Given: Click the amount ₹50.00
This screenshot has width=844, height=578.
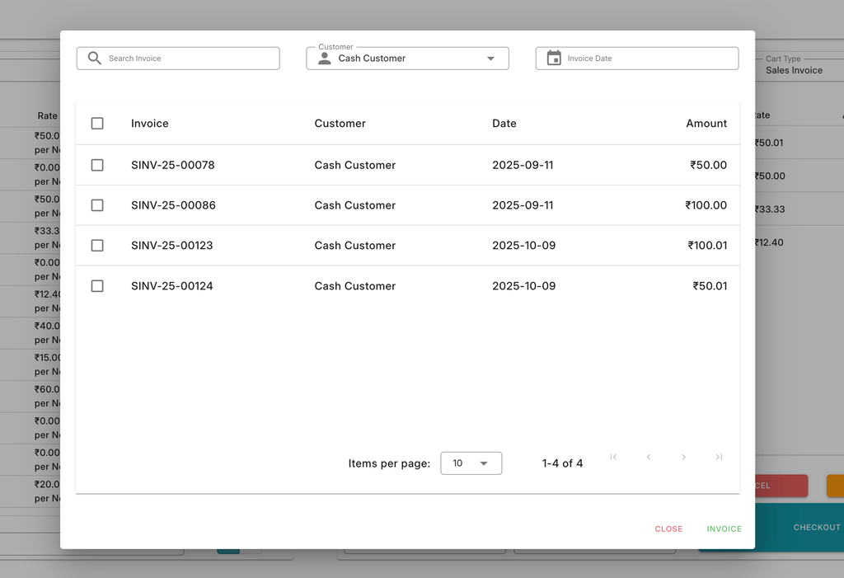Looking at the screenshot, I should [x=708, y=165].
